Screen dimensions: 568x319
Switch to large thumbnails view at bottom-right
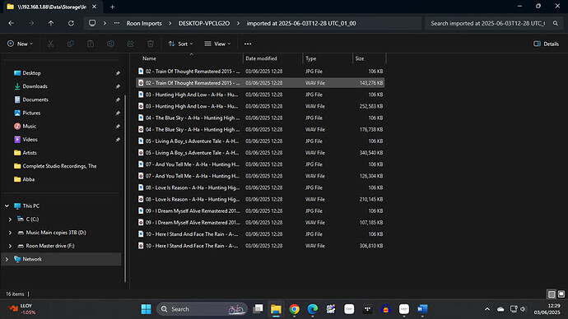tap(561, 294)
